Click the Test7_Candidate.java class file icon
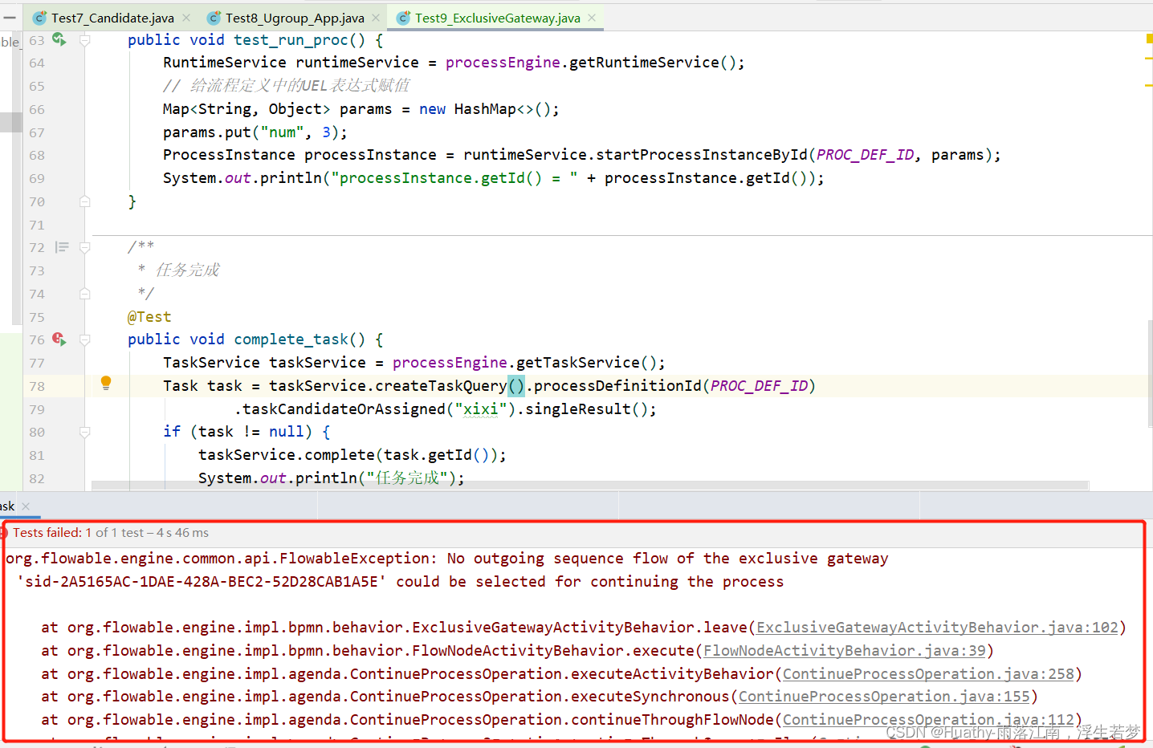The height and width of the screenshot is (748, 1153). pyautogui.click(x=39, y=18)
